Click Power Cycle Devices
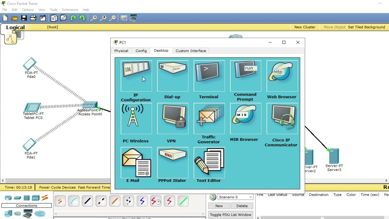The image size is (389, 219). click(57, 187)
